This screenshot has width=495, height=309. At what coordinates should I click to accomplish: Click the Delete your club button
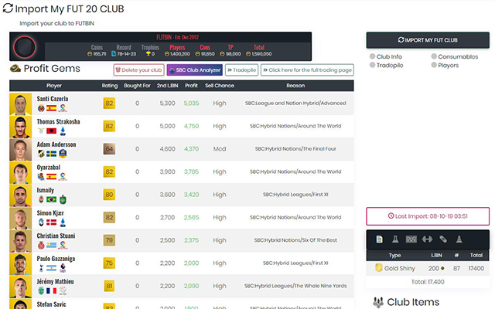coord(139,70)
